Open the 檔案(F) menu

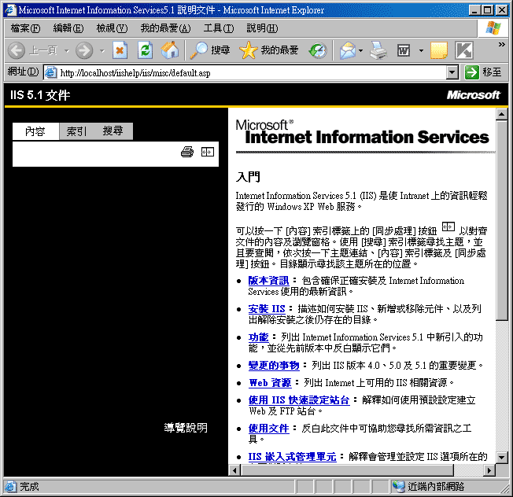[25, 28]
